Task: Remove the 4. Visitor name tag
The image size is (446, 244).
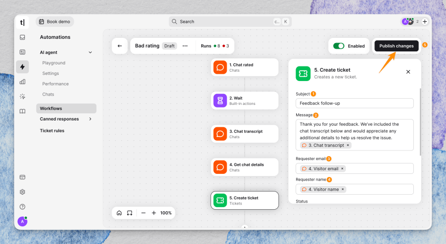Action: coord(343,189)
